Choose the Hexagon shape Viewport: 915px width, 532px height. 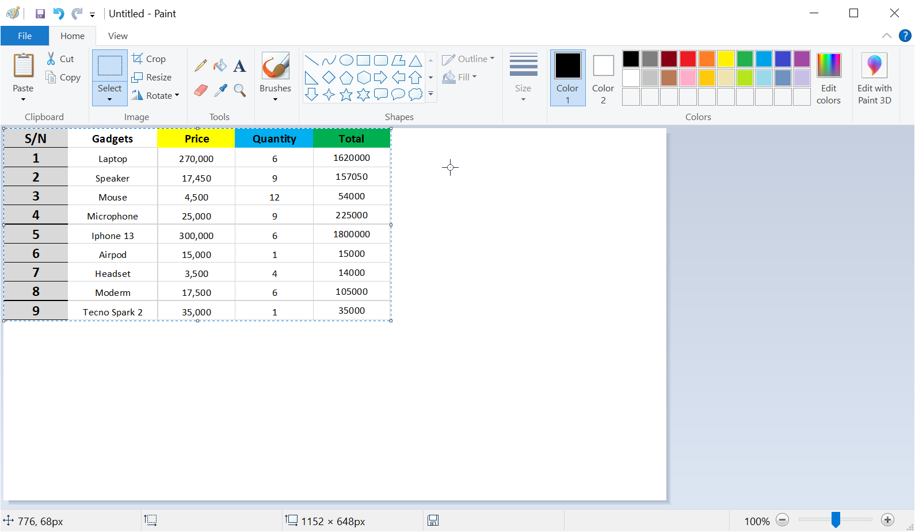tap(363, 78)
